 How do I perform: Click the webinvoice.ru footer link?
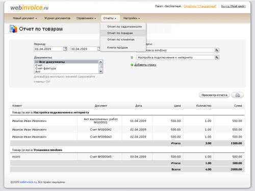[28, 182]
